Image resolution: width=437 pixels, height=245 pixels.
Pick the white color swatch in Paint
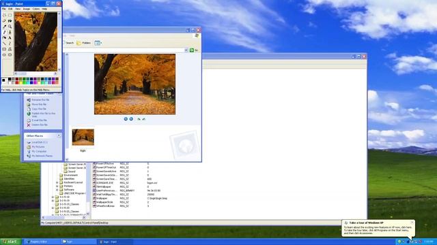click(x=10, y=82)
